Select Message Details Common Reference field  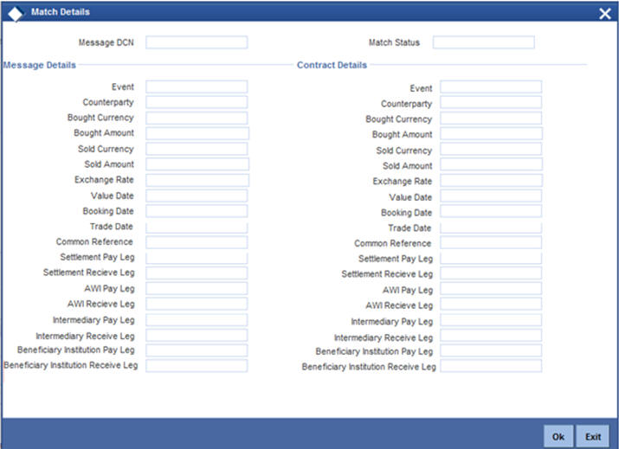pyautogui.click(x=197, y=242)
